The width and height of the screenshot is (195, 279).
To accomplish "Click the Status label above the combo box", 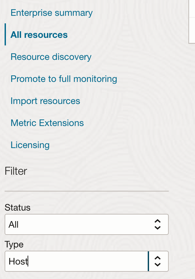I will (17, 208).
